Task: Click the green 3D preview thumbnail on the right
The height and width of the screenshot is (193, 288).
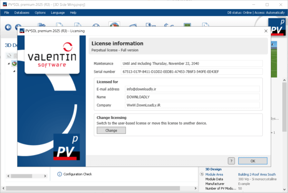Action: click(274, 59)
